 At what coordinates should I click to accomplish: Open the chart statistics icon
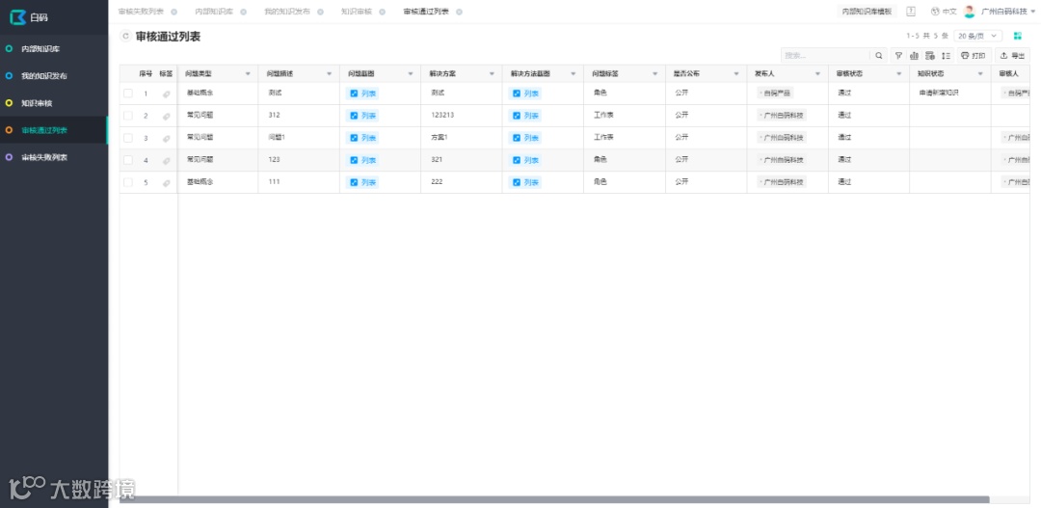pos(914,56)
